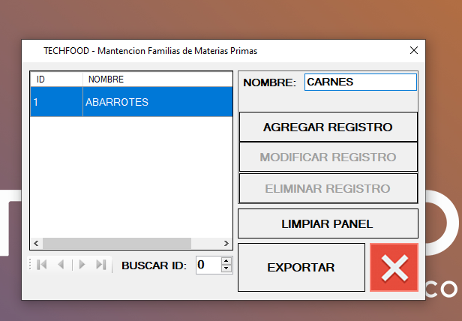The width and height of the screenshot is (462, 321).
Task: Click the ID cell with value 1
Action: point(56,102)
